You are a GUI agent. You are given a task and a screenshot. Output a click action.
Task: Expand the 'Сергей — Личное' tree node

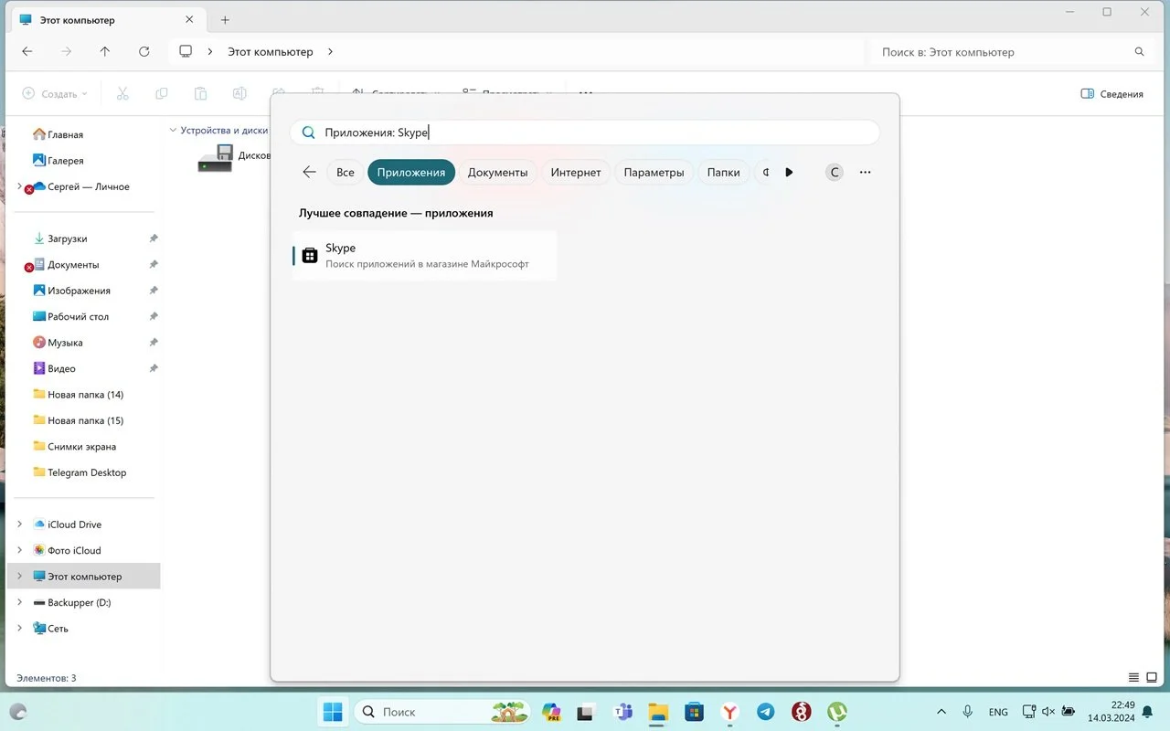20,186
